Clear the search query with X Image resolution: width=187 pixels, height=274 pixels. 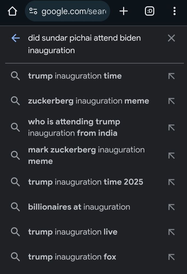[171, 38]
